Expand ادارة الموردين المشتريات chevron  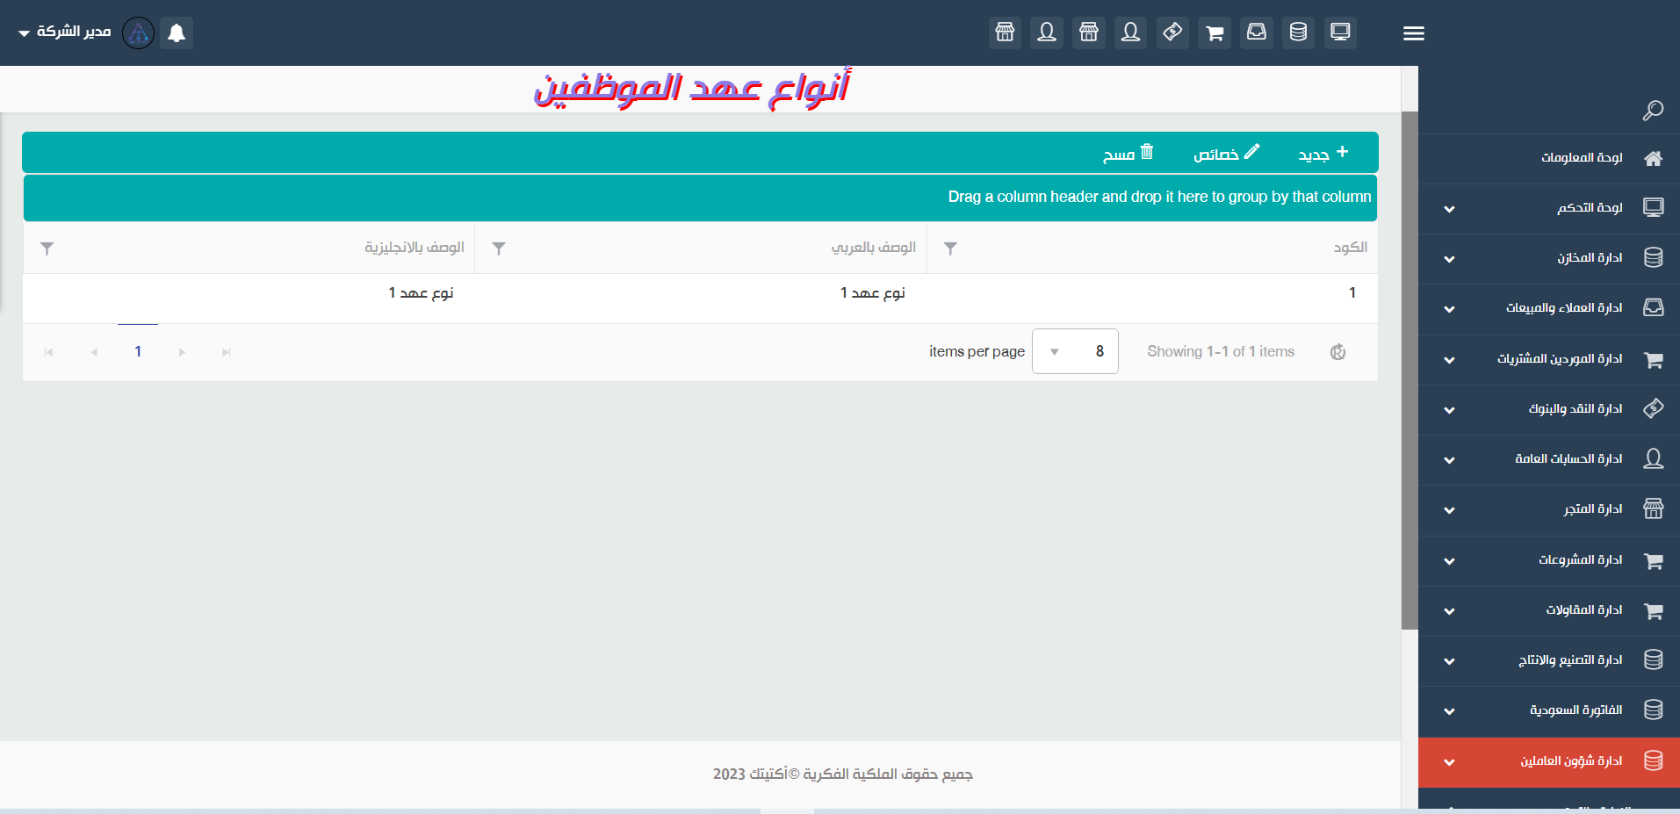[x=1449, y=360]
